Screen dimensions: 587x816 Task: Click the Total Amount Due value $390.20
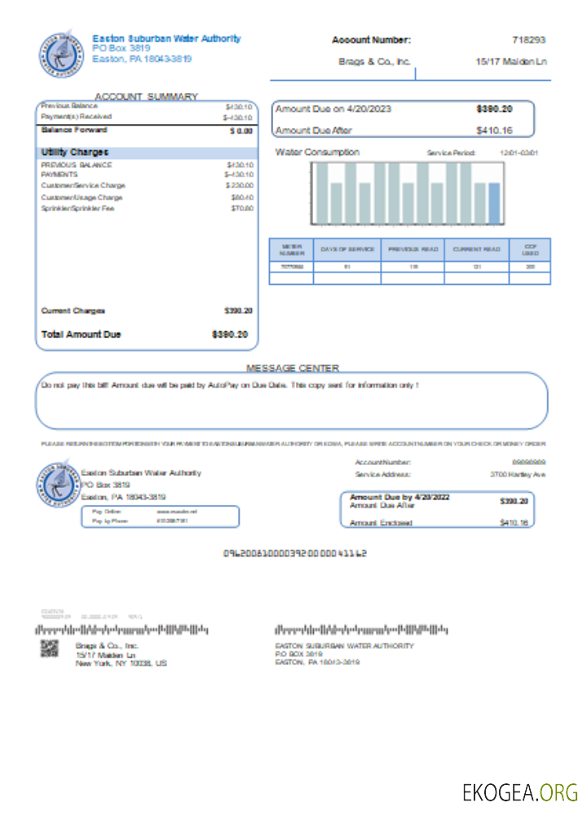pyautogui.click(x=232, y=335)
